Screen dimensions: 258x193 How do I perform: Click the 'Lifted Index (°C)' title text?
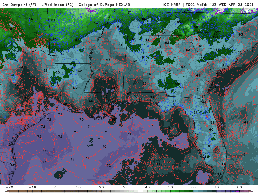tap(57, 5)
